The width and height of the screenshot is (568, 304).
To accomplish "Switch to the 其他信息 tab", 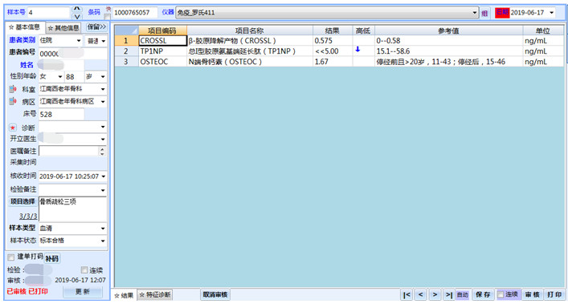I will coord(63,28).
